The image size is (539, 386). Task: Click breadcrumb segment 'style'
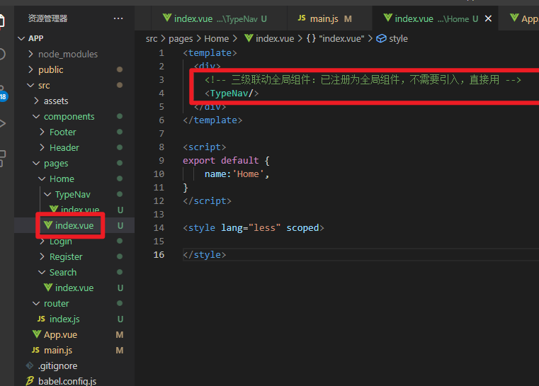tap(398, 39)
